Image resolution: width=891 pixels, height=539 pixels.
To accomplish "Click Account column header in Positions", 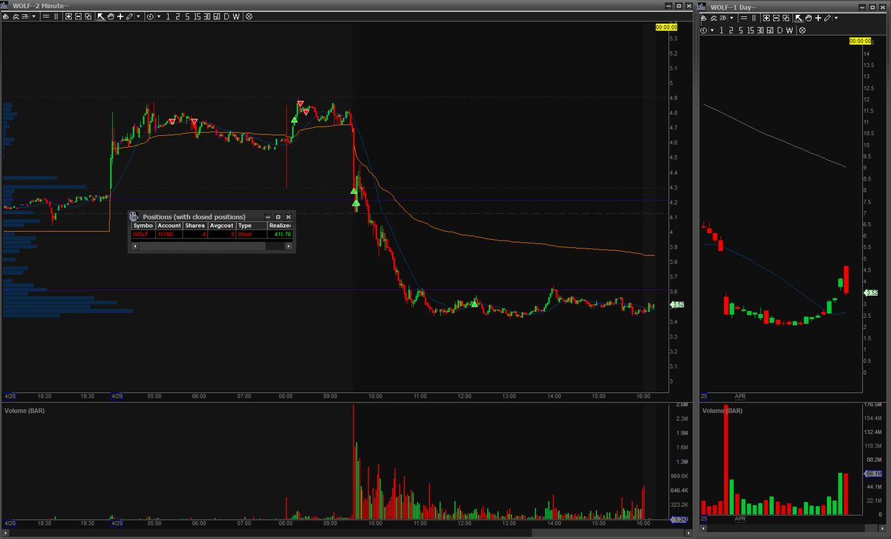I will click(x=169, y=225).
